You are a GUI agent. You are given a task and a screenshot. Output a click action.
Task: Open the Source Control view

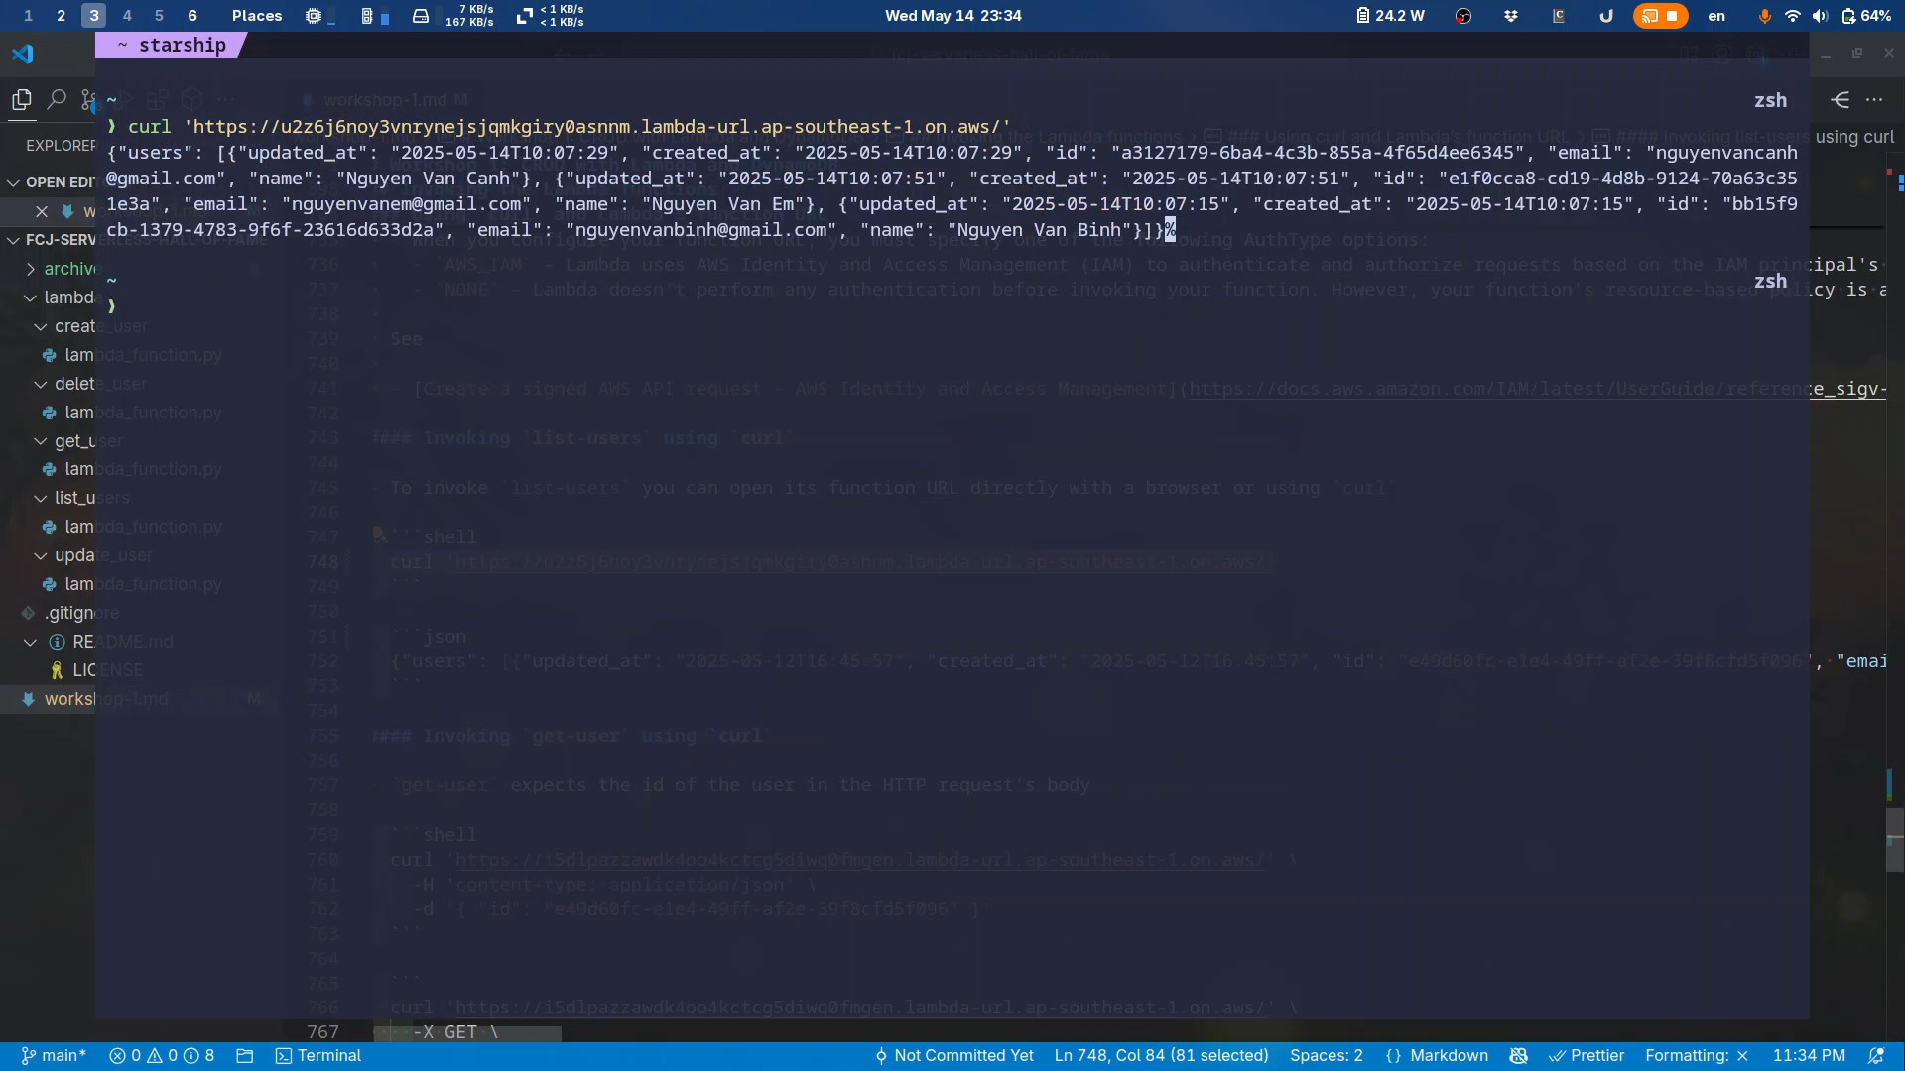pos(87,100)
